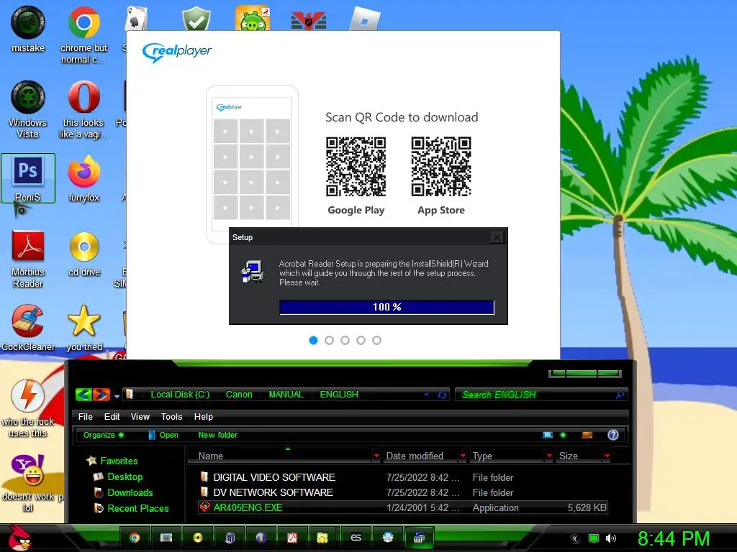
Task: Click the Open toolbar button
Action: (163, 435)
